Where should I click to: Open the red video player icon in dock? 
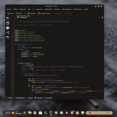pyautogui.click(x=72, y=113)
